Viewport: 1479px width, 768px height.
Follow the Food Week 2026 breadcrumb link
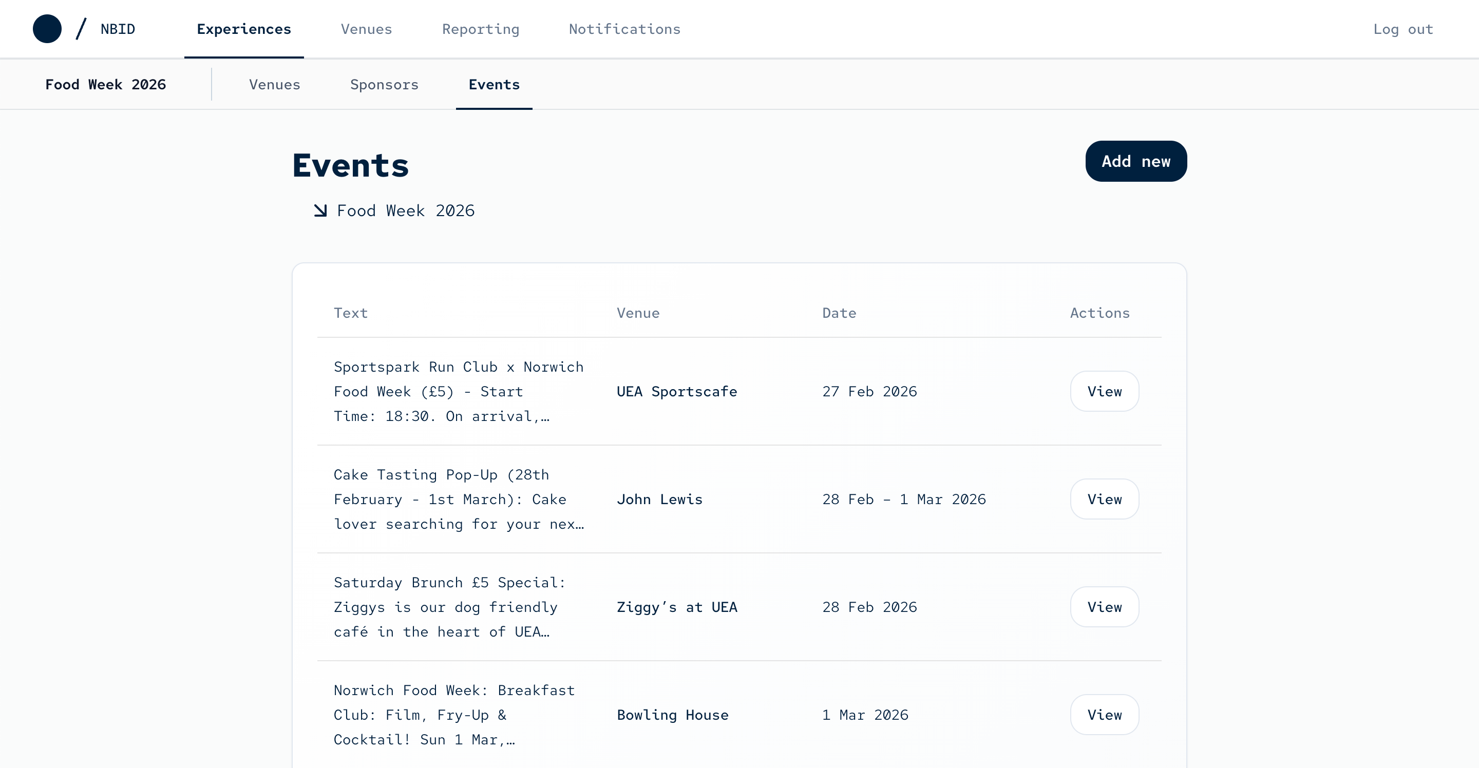tap(405, 210)
